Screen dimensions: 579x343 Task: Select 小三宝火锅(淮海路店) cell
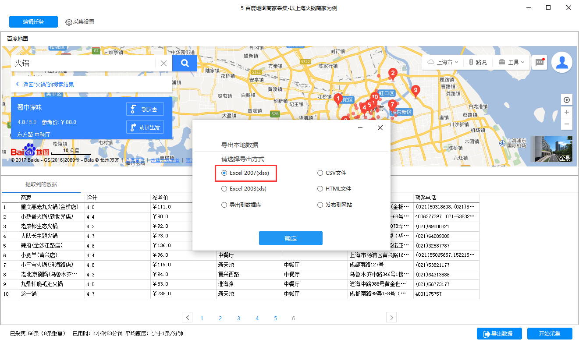pyautogui.click(x=52, y=265)
